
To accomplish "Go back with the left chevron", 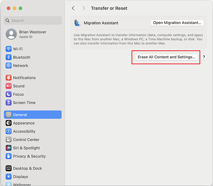I will click(73, 8).
